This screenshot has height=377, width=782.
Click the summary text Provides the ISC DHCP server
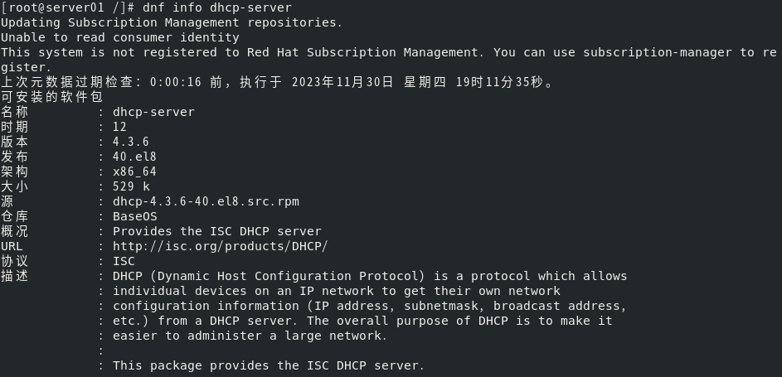216,231
